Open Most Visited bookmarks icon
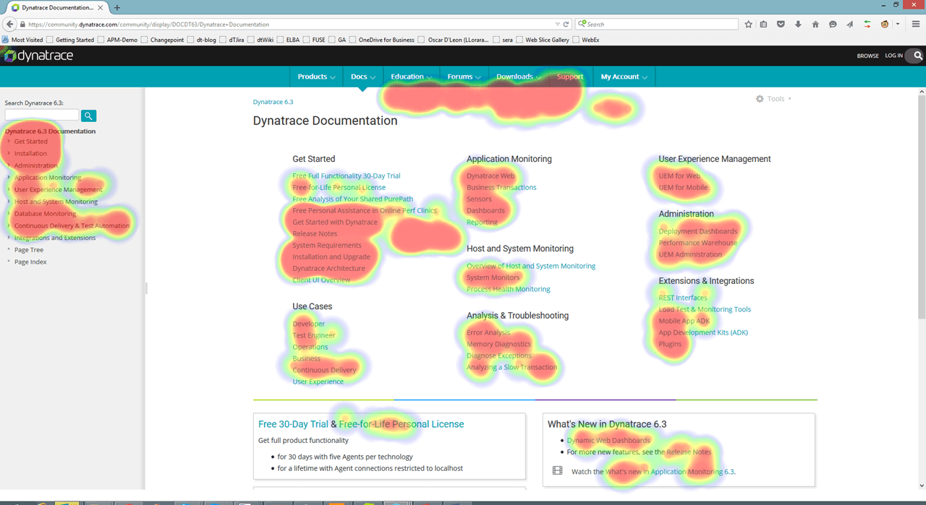Screen dimensions: 926x505 pos(6,40)
